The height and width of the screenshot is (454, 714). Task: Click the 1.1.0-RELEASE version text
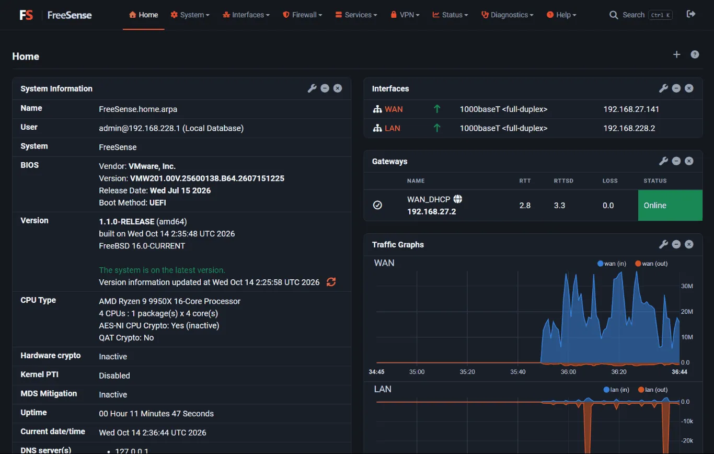[x=126, y=221]
